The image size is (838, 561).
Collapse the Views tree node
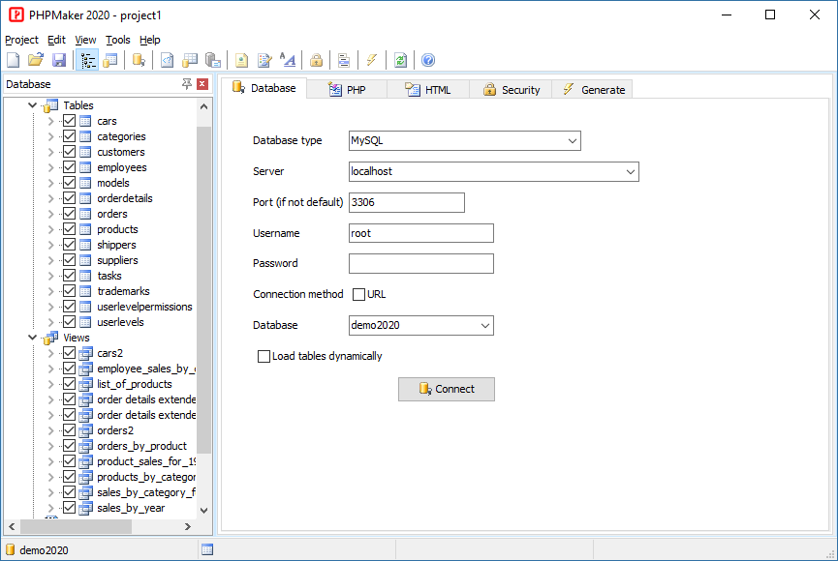(x=32, y=338)
